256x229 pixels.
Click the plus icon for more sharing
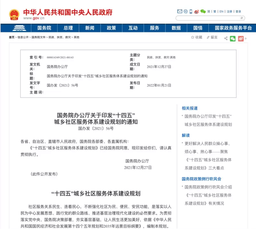[246, 38]
